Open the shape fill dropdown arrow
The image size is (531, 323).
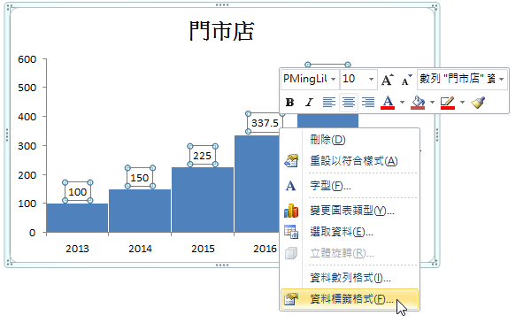432,103
